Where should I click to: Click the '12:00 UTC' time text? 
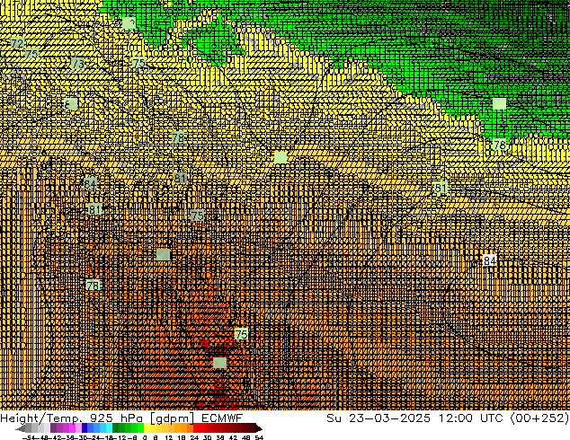point(470,418)
